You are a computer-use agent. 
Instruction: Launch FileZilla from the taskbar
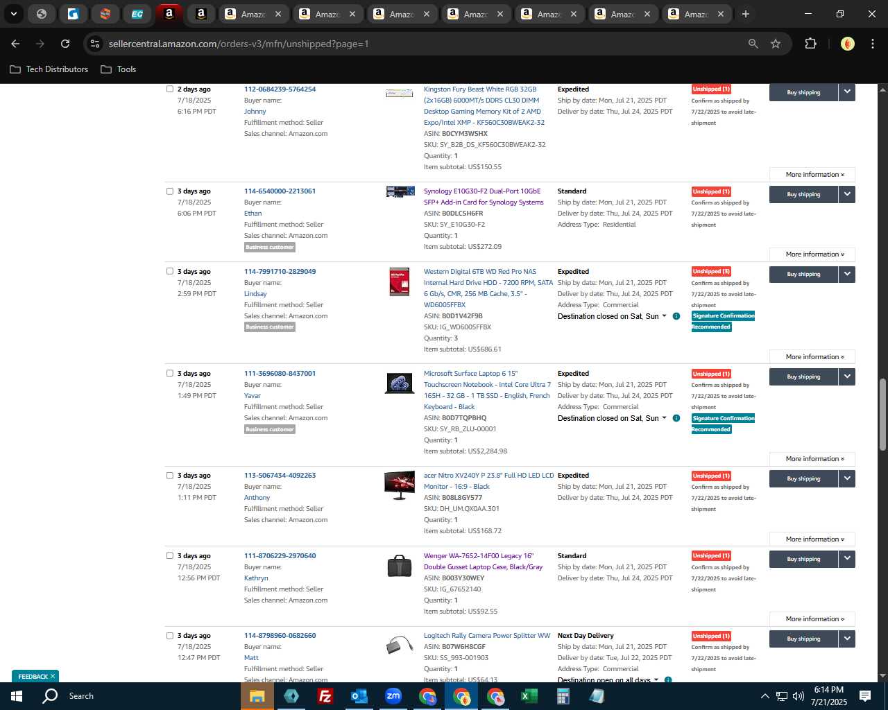click(325, 696)
